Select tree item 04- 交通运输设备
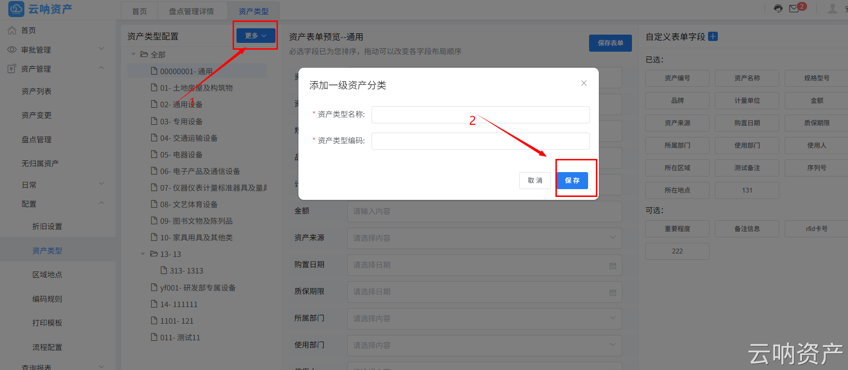This screenshot has height=370, width=848. (189, 138)
